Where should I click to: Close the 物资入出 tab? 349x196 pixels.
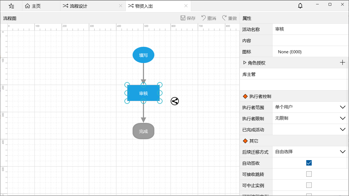pos(186,6)
